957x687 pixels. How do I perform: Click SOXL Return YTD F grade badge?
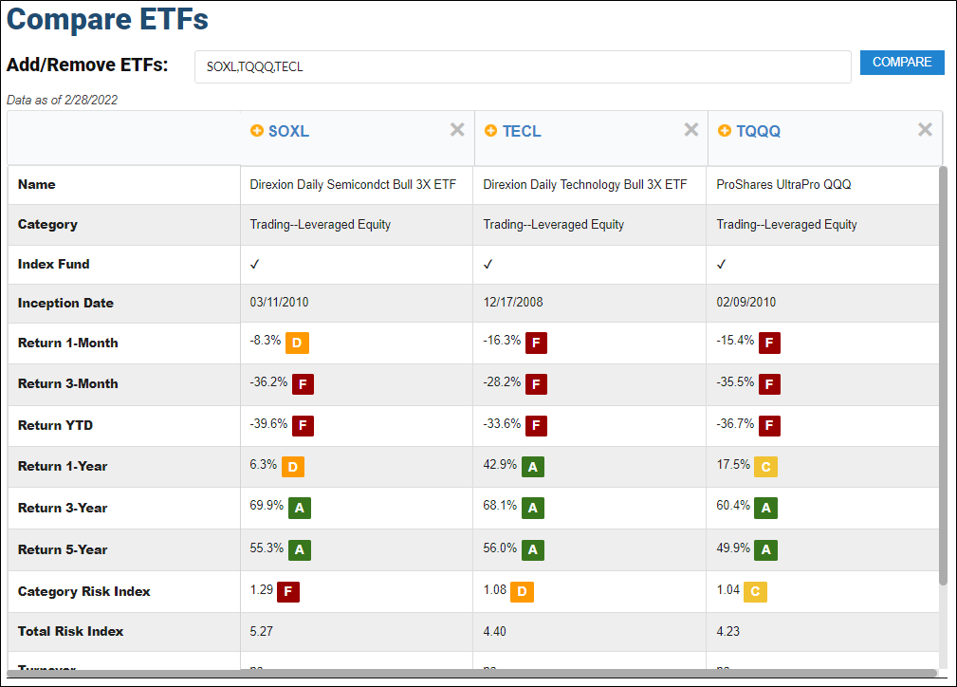tap(303, 426)
